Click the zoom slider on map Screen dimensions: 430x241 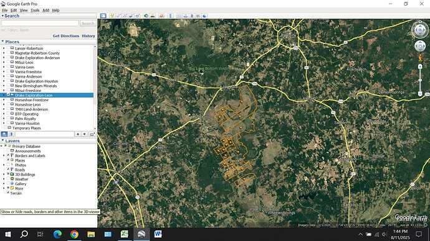420,80
